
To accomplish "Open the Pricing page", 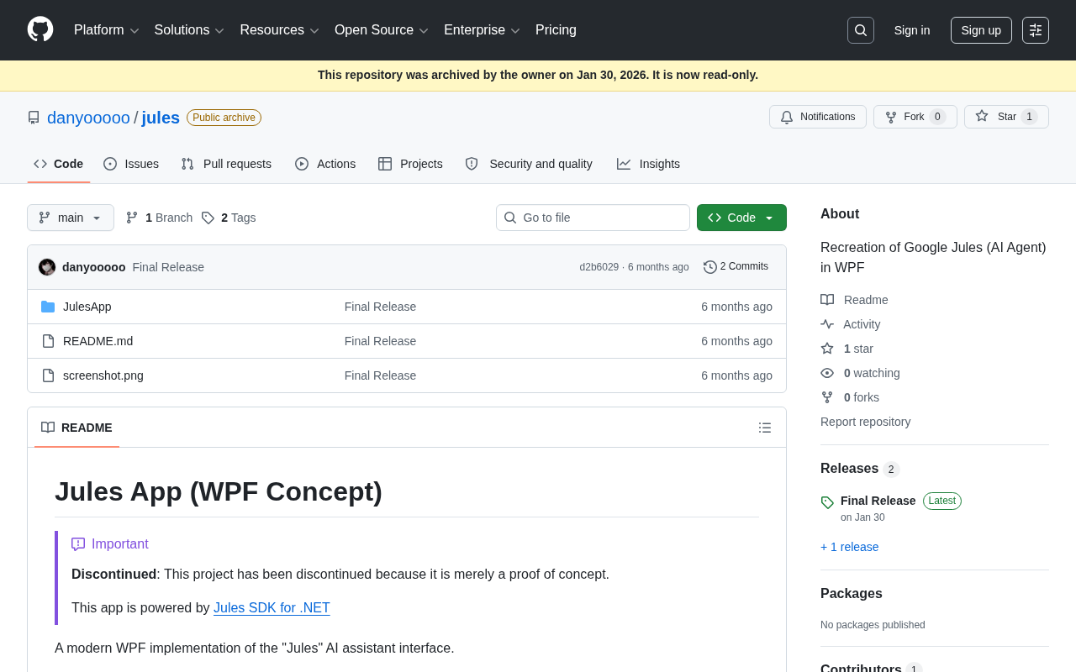I will (x=556, y=30).
